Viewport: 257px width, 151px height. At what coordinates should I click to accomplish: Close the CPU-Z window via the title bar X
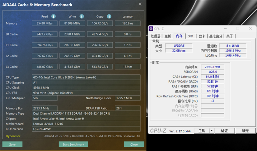tap(250, 29)
